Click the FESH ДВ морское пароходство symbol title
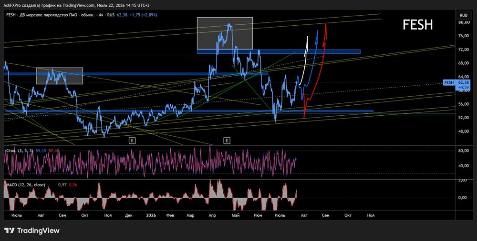Image resolution: width=477 pixels, height=241 pixels. pos(60,15)
